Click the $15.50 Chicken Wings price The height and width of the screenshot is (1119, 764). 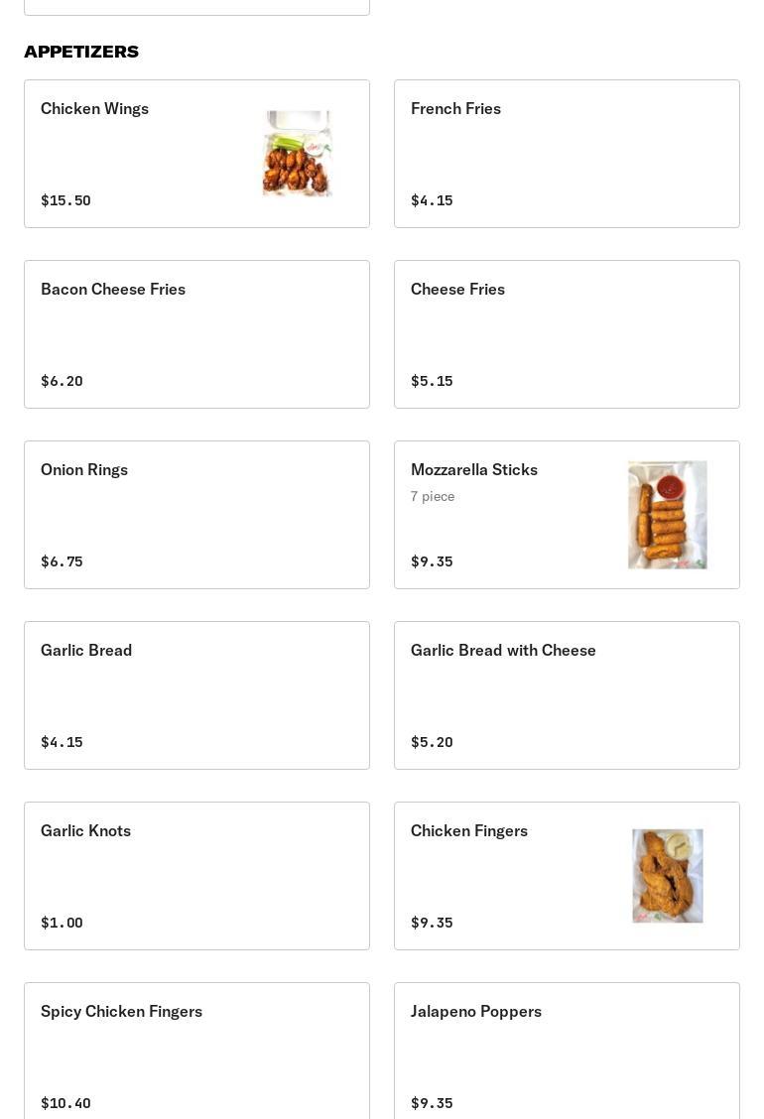point(65,200)
